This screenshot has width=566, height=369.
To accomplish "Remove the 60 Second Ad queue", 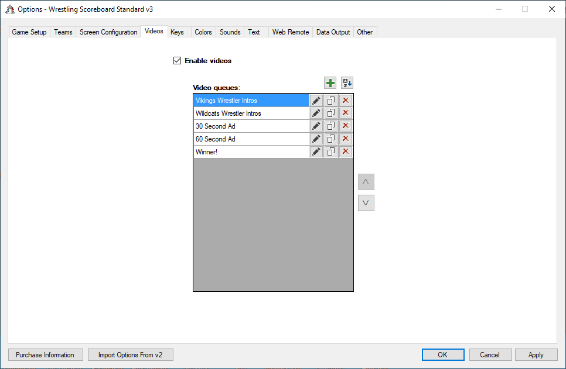I will (x=346, y=139).
